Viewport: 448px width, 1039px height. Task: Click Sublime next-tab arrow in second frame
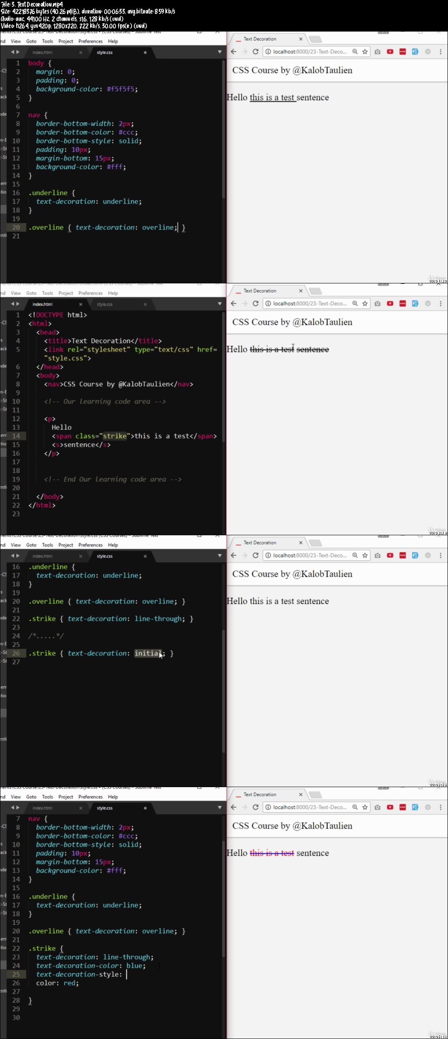[18, 304]
